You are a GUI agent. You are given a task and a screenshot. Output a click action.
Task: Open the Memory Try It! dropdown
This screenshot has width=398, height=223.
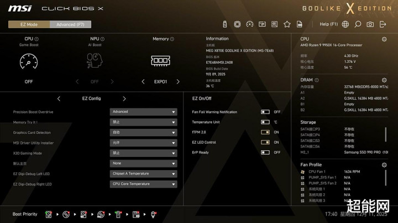point(143,122)
